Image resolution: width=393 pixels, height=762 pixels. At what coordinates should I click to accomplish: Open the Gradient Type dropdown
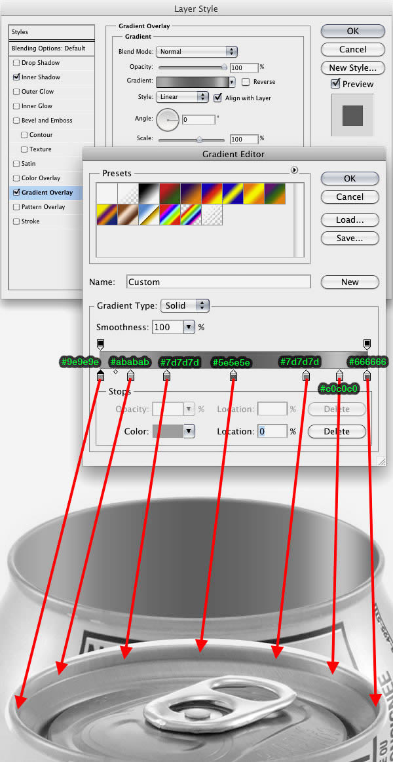tap(185, 306)
